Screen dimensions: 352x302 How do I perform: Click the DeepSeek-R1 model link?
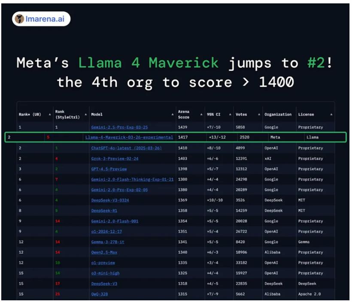pos(104,211)
